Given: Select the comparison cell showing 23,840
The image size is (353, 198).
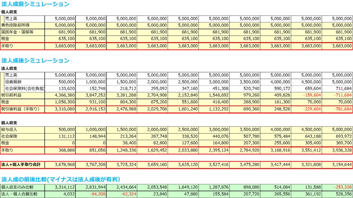Looking at the screenshot, I should (152, 194).
